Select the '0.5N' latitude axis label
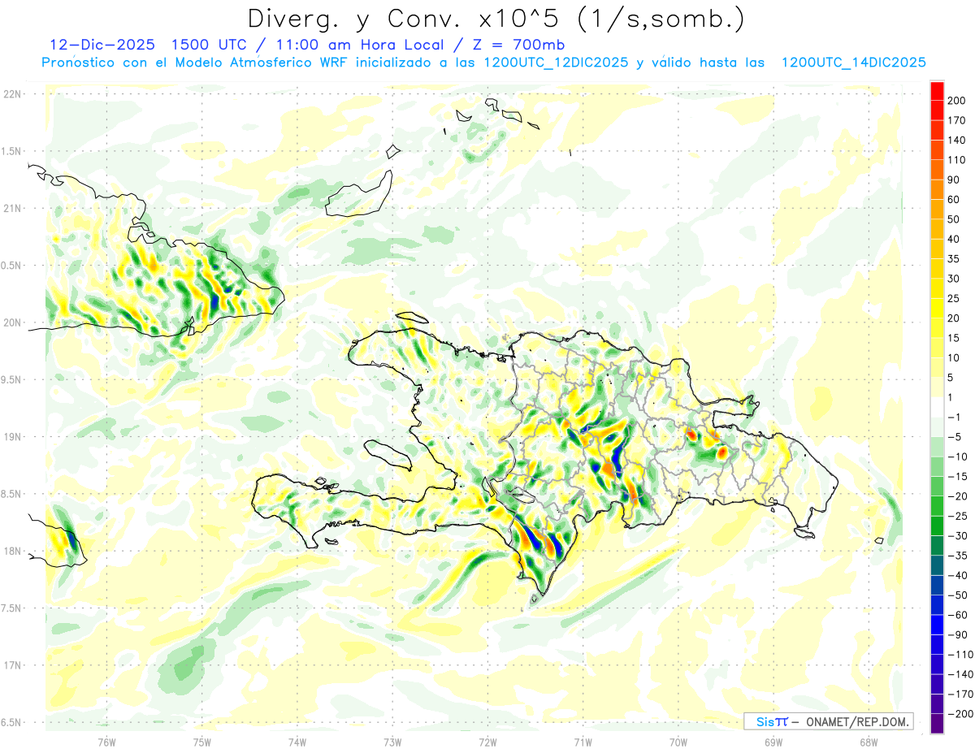Image resolution: width=975 pixels, height=753 pixels. pyautogui.click(x=12, y=266)
